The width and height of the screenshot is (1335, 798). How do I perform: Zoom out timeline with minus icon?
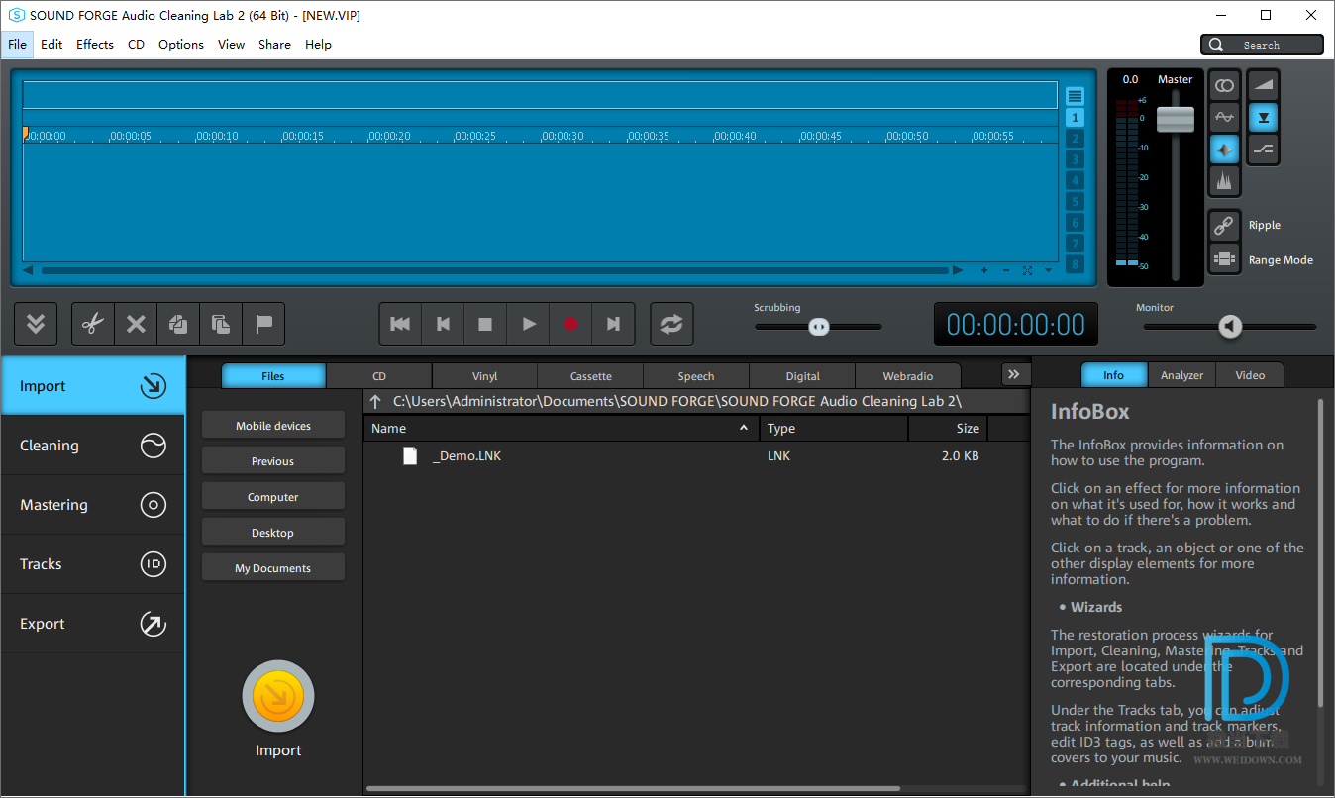pos(1006,270)
